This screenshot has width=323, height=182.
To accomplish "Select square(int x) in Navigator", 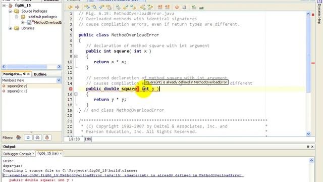I will coord(17,91).
